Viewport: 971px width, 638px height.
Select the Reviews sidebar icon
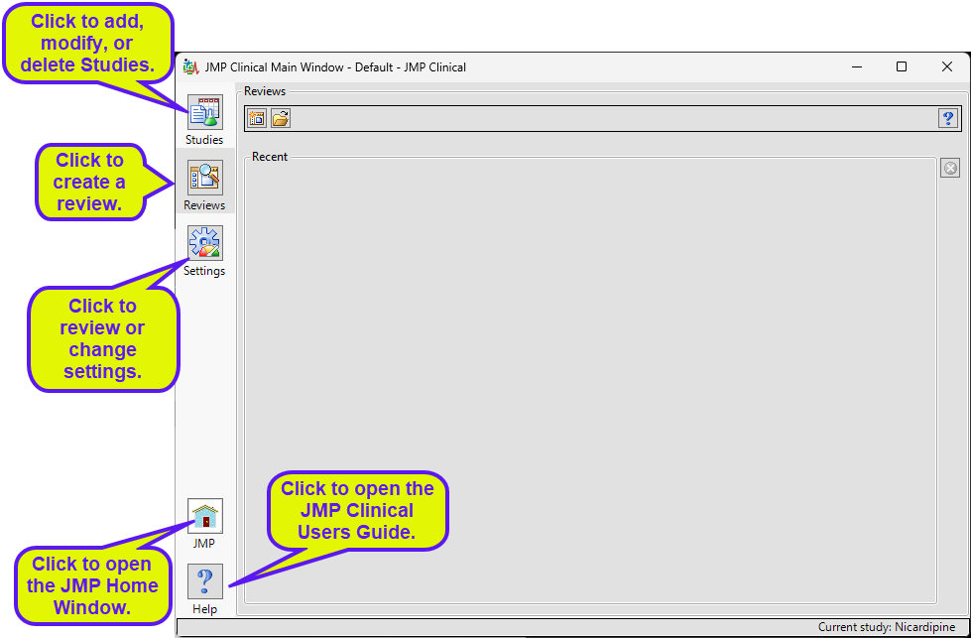click(205, 178)
